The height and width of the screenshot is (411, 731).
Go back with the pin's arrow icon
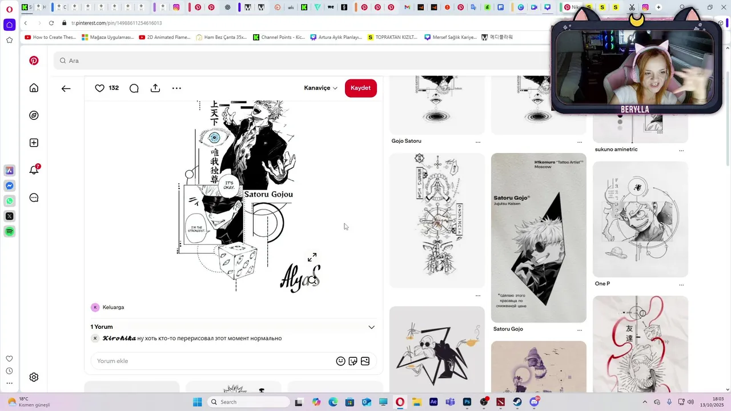coord(66,88)
